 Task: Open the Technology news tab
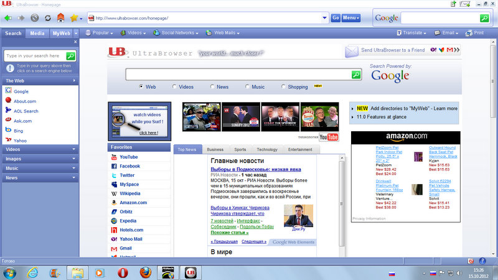267,149
